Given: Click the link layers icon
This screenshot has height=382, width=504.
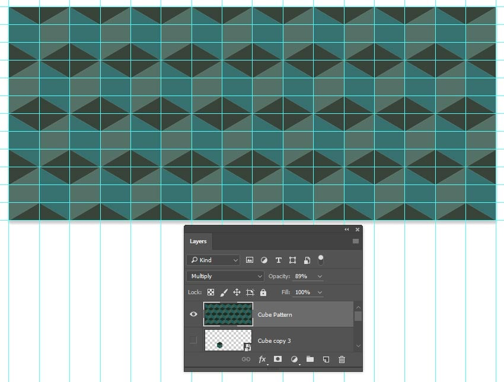Looking at the screenshot, I should 246,359.
